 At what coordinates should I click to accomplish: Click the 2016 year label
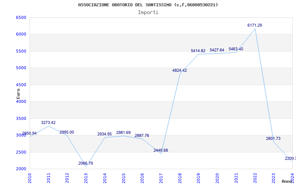[142, 178]
